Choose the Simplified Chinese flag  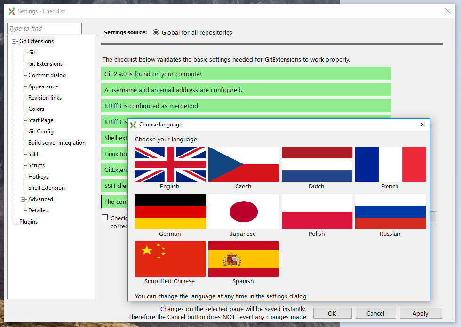click(x=170, y=259)
